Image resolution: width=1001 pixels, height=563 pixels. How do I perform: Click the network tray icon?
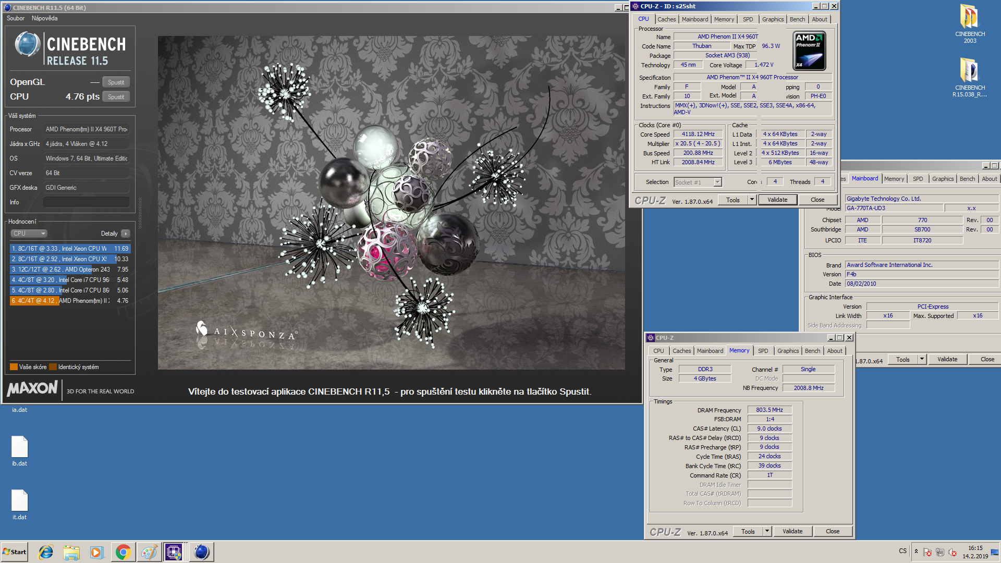coord(940,552)
